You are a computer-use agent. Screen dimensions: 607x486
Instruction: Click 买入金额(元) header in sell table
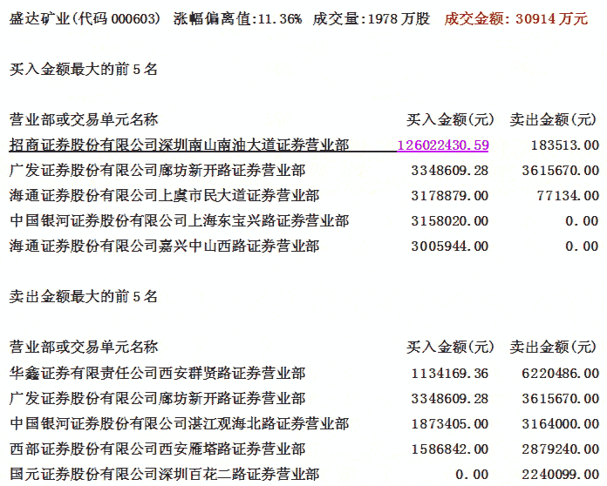[450, 347]
